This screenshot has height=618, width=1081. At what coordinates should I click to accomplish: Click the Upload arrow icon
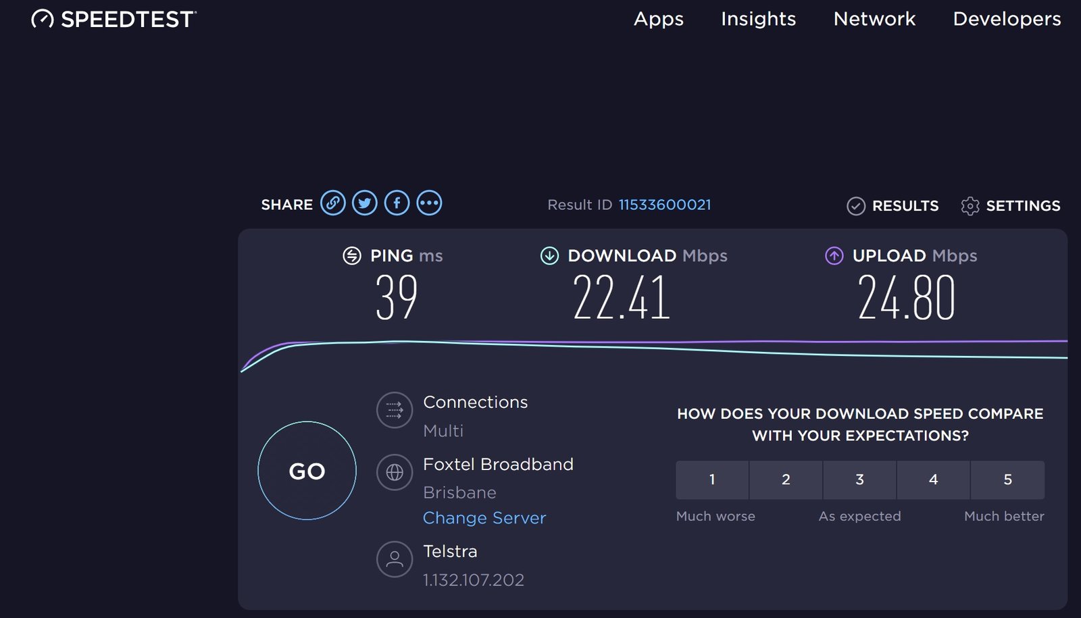point(833,256)
